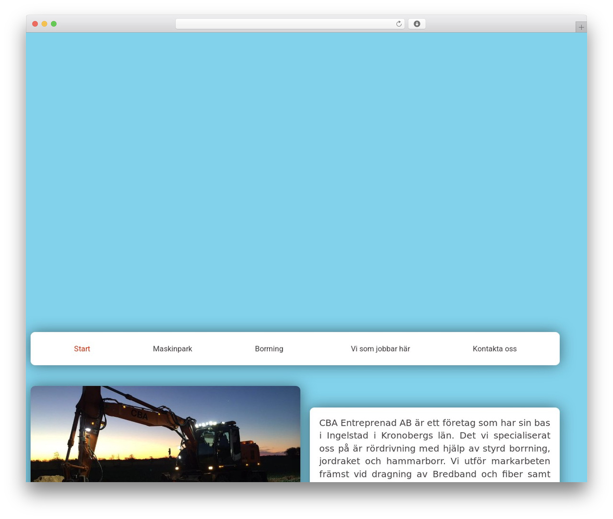Click the CBA excavator sunset photo
The width and height of the screenshot is (613, 519).
(x=165, y=434)
